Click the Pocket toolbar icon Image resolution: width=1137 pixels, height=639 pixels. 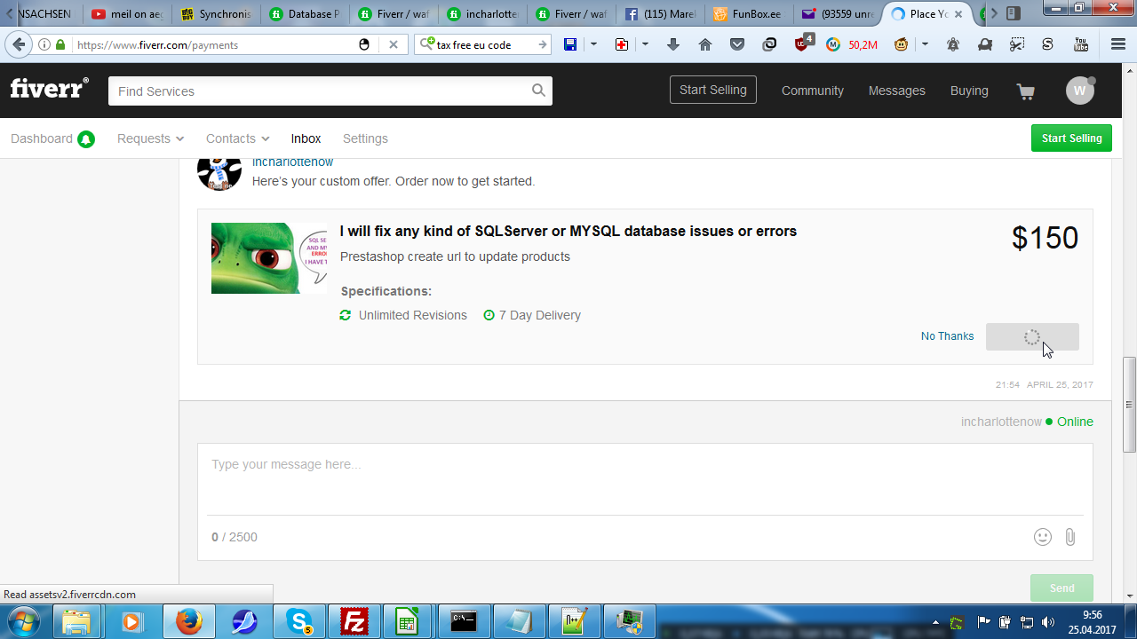(x=737, y=44)
